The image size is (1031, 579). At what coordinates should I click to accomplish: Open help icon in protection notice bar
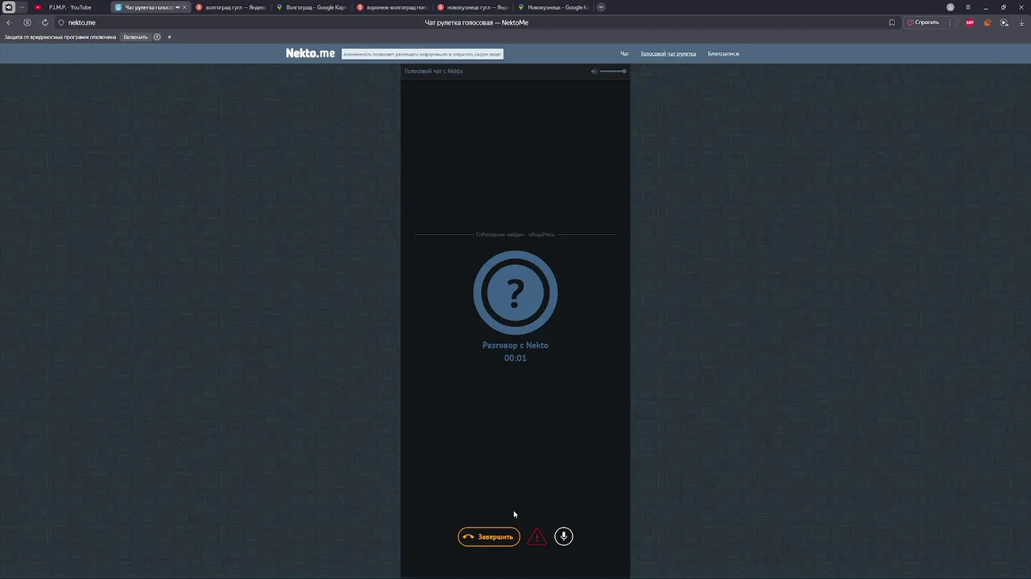[157, 37]
